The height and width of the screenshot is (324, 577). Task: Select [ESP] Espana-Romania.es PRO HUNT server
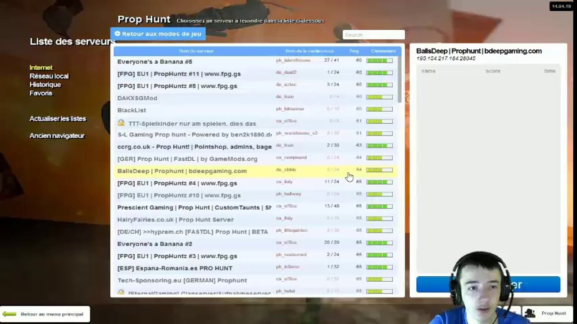coord(255,268)
